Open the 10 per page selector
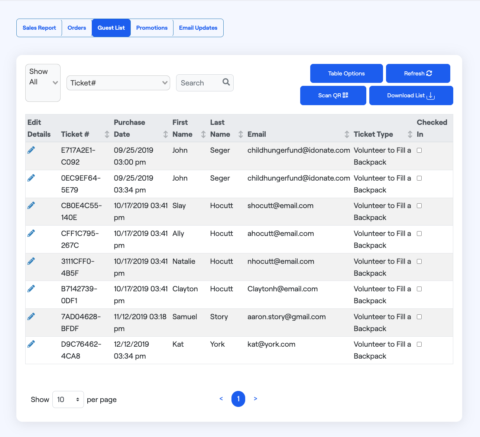 tap(68, 399)
